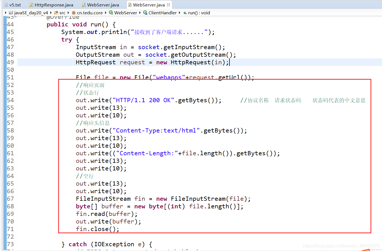Select cn.tedu.core in the breadcrumb
Screen dimensions: 382x251
(90, 13)
